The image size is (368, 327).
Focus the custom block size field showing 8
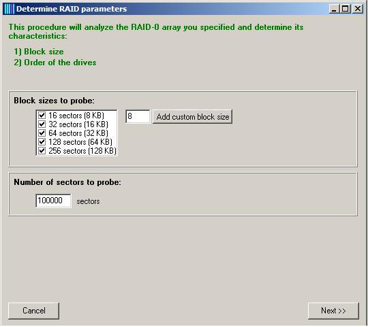138,116
